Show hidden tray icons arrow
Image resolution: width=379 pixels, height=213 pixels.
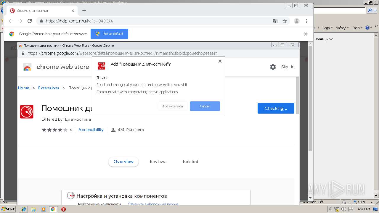tap(330, 209)
